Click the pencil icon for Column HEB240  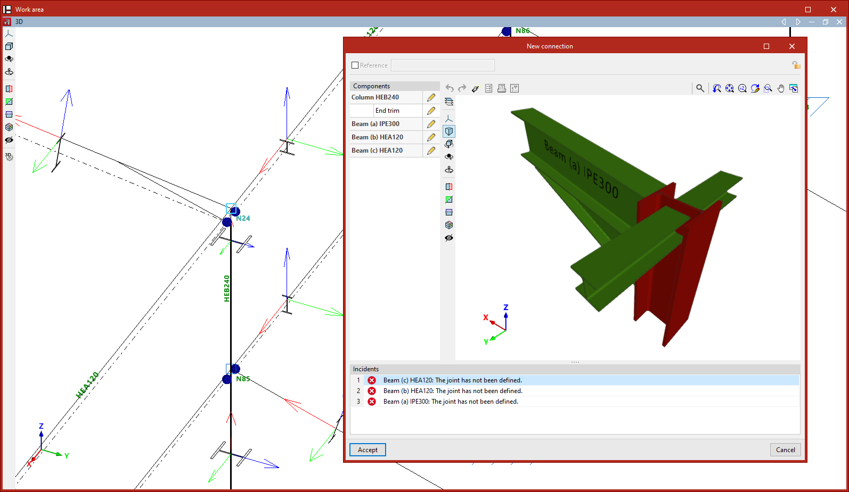tap(431, 97)
